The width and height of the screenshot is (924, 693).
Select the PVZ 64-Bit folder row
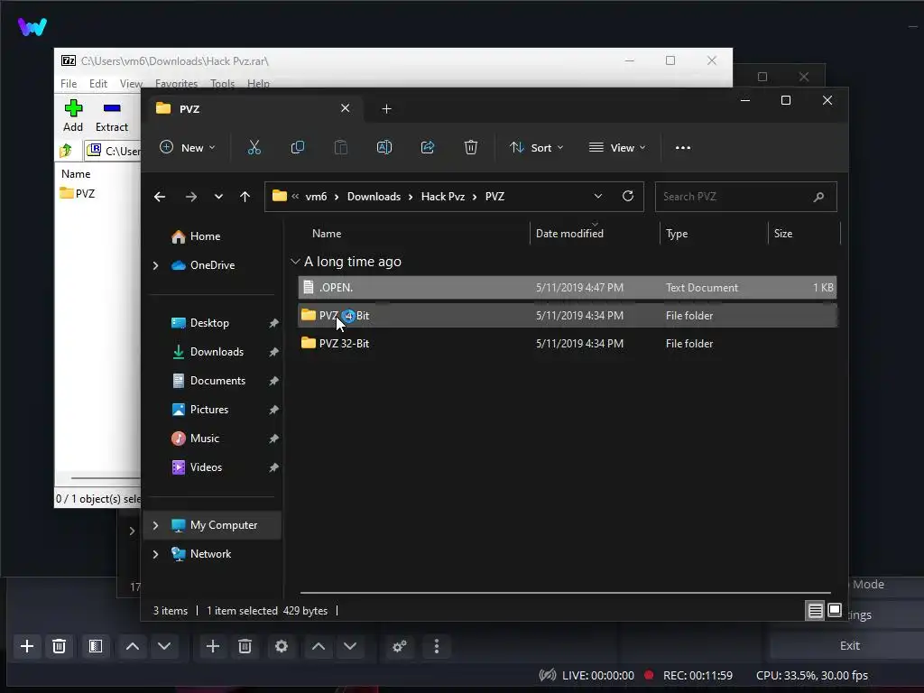point(567,315)
